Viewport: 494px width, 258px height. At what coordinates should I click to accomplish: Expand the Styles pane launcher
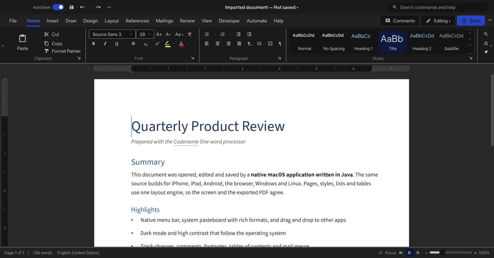(x=471, y=58)
